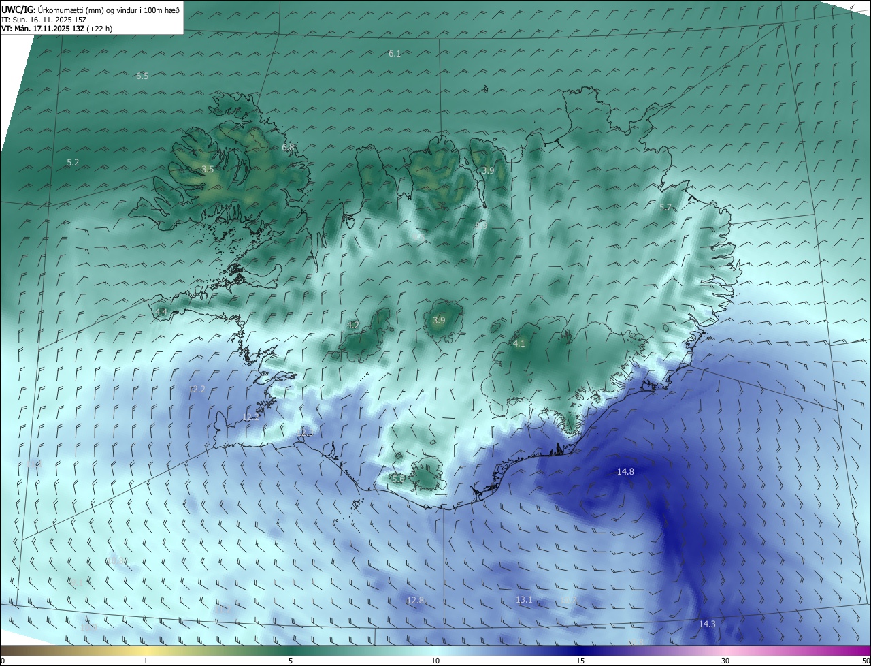Click the colorbar tick labeled 0
Image resolution: width=871 pixels, height=666 pixels.
(3, 661)
